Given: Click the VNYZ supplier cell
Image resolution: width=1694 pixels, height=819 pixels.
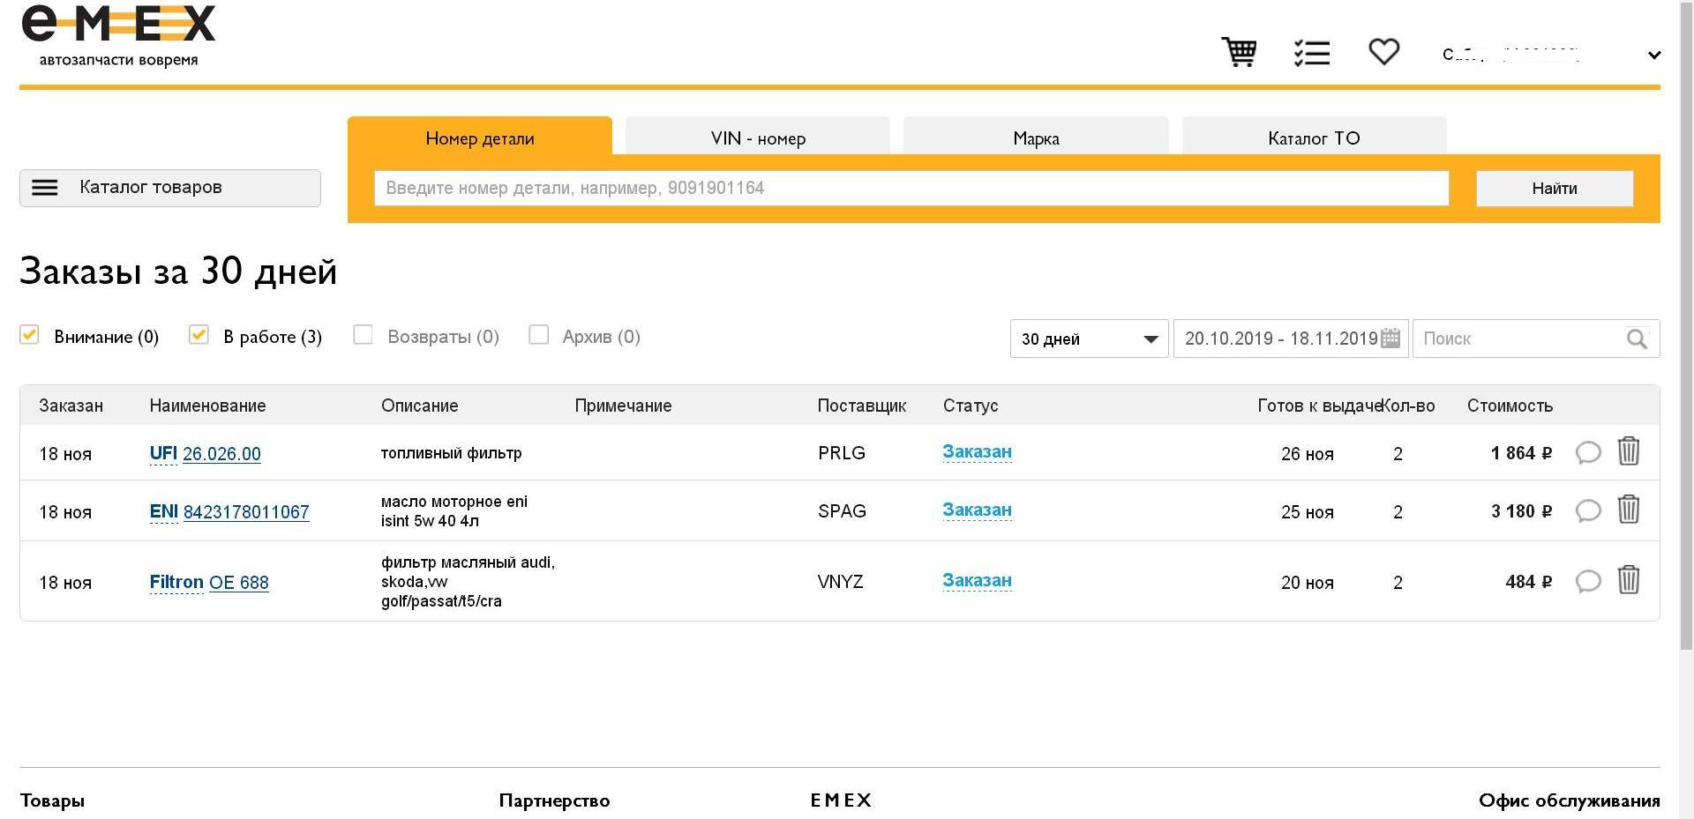Looking at the screenshot, I should pos(840,582).
